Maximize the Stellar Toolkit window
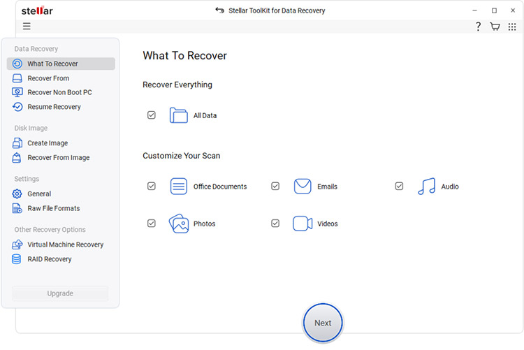Image resolution: width=524 pixels, height=350 pixels. point(494,10)
